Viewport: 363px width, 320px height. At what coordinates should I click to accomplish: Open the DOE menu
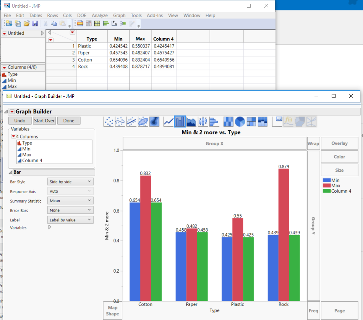81,15
